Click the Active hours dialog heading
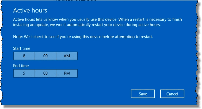202x109 pixels. pyautogui.click(x=30, y=11)
